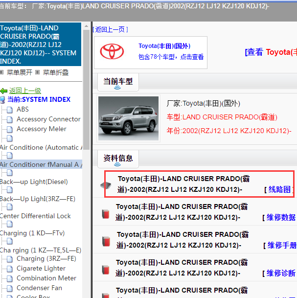
Task: Click red book icon beside 维修数据 row
Action: point(106,214)
